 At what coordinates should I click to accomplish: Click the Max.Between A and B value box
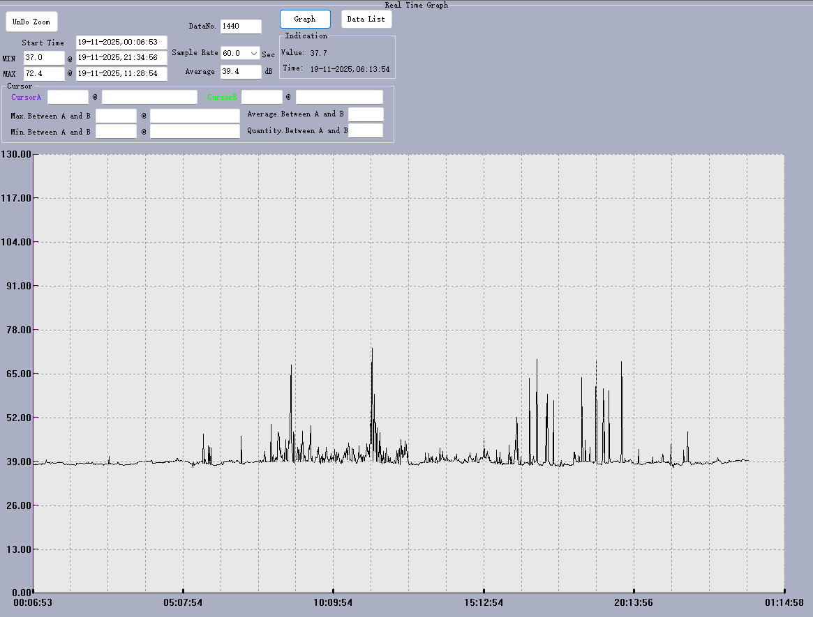(x=116, y=116)
